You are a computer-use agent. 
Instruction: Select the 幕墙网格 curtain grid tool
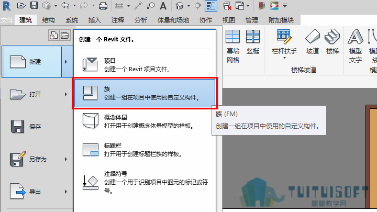tap(232, 47)
